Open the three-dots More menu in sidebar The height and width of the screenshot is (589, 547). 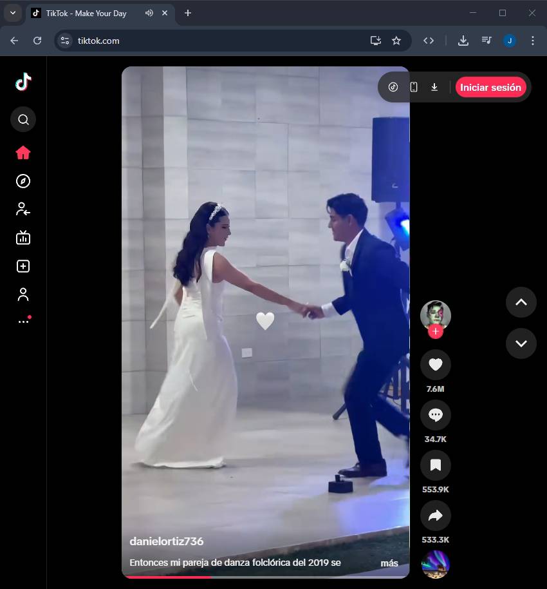click(23, 321)
